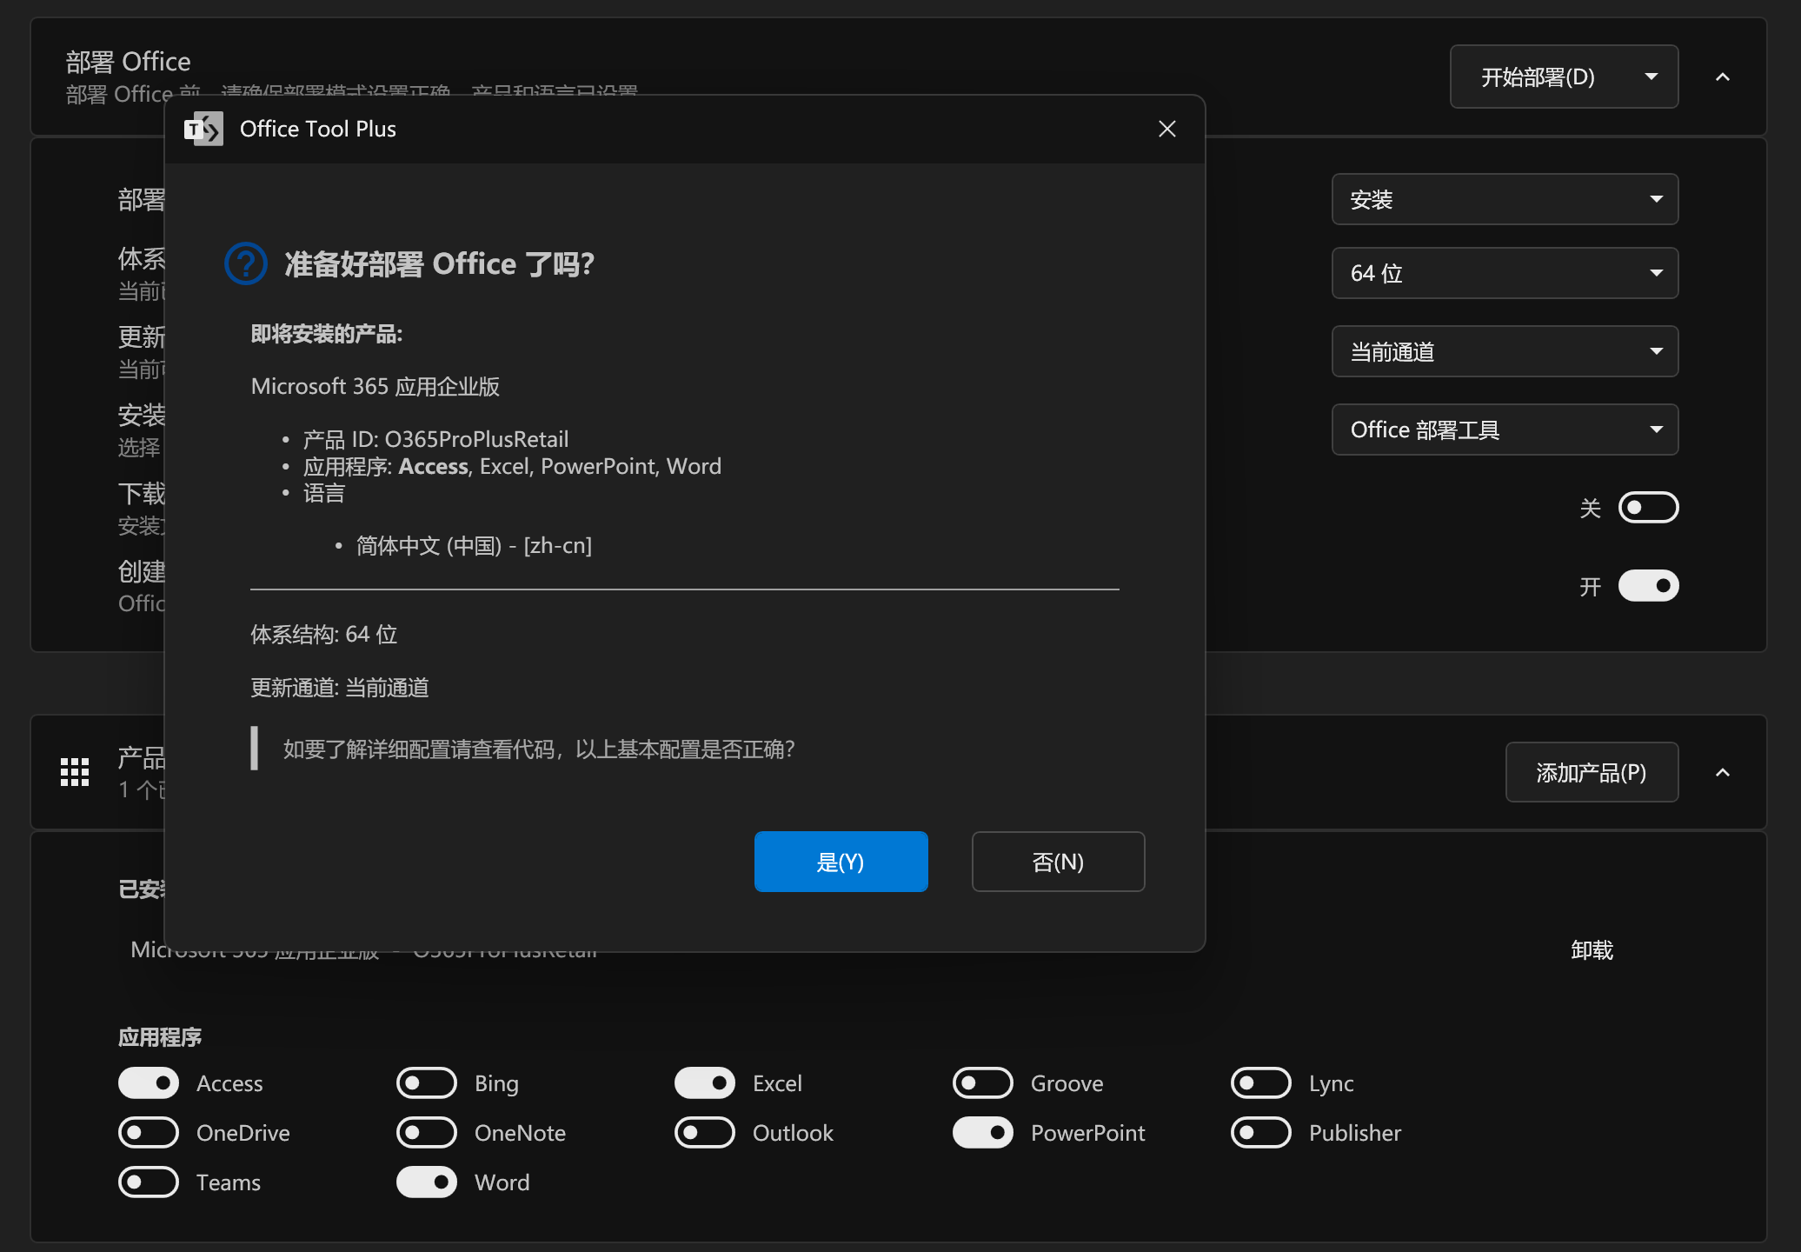Click the 卸载 uninstall link

tap(1592, 949)
